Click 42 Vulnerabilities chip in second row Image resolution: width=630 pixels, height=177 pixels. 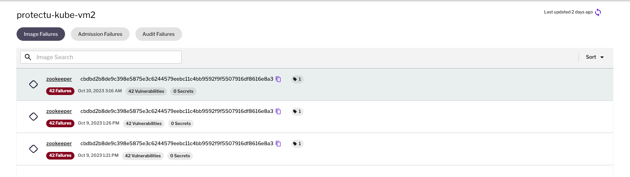point(143,124)
